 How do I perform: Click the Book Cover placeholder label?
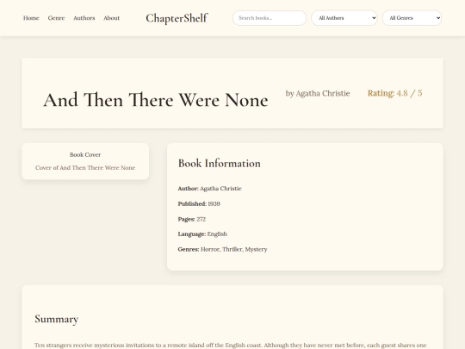tap(85, 154)
